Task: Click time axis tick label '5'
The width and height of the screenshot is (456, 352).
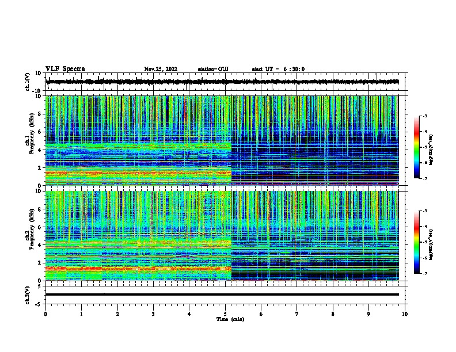Action: point(225,314)
